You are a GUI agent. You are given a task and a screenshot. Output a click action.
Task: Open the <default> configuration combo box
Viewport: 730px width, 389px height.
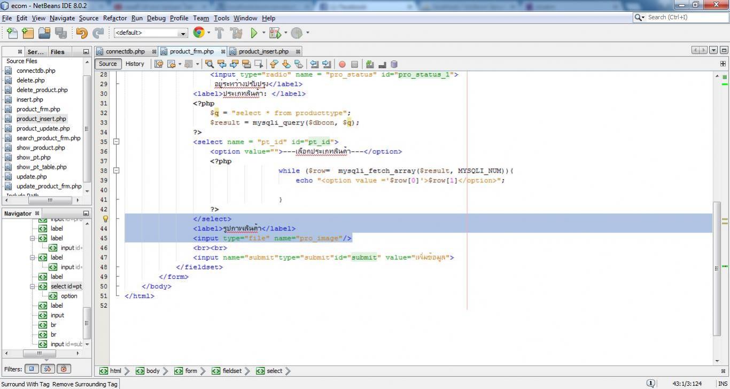tap(150, 33)
